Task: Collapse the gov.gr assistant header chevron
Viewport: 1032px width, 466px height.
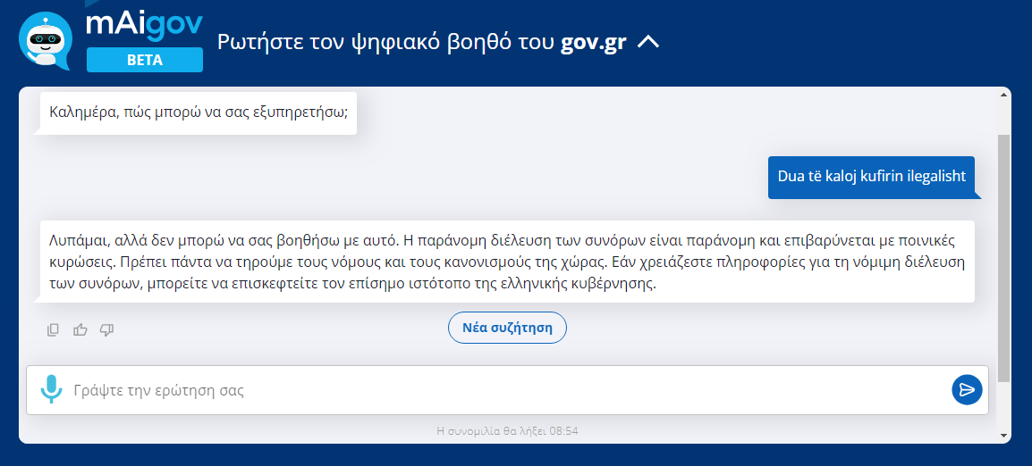Action: click(648, 43)
